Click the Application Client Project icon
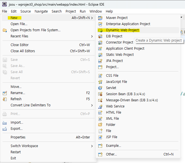Image resolution: width=185 pixels, height=163 pixels. [x=100, y=49]
